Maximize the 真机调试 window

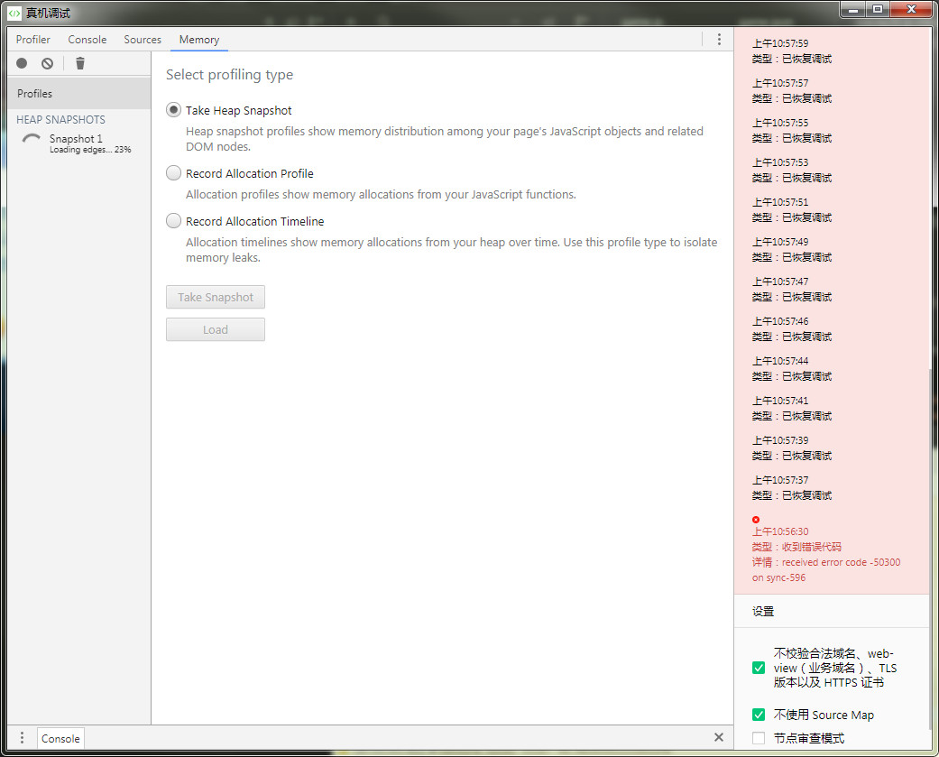878,10
